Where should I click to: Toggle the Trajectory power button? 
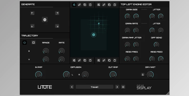click(25, 43)
